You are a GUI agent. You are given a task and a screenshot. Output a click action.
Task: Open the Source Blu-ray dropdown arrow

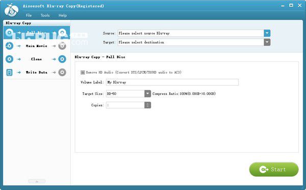click(x=267, y=33)
